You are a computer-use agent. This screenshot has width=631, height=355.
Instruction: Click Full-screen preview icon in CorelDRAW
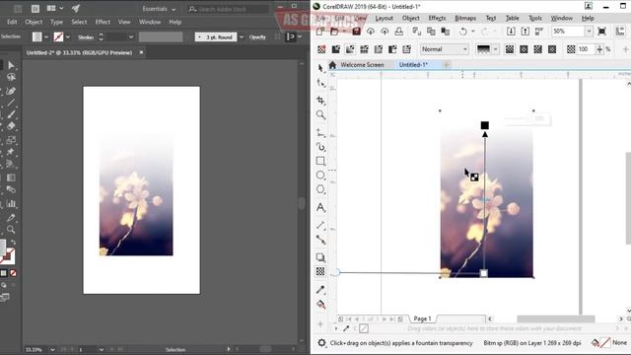(602, 32)
